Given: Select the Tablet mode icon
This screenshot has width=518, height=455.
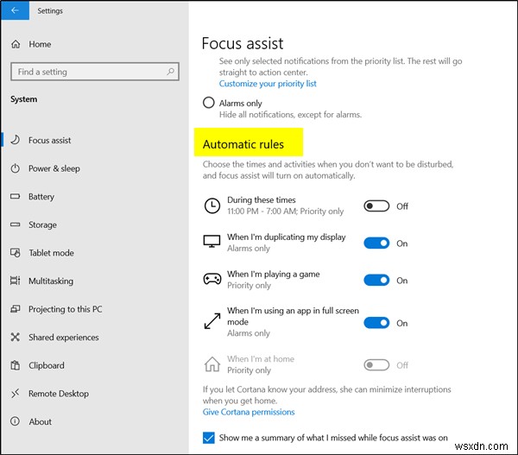Looking at the screenshot, I should [16, 253].
